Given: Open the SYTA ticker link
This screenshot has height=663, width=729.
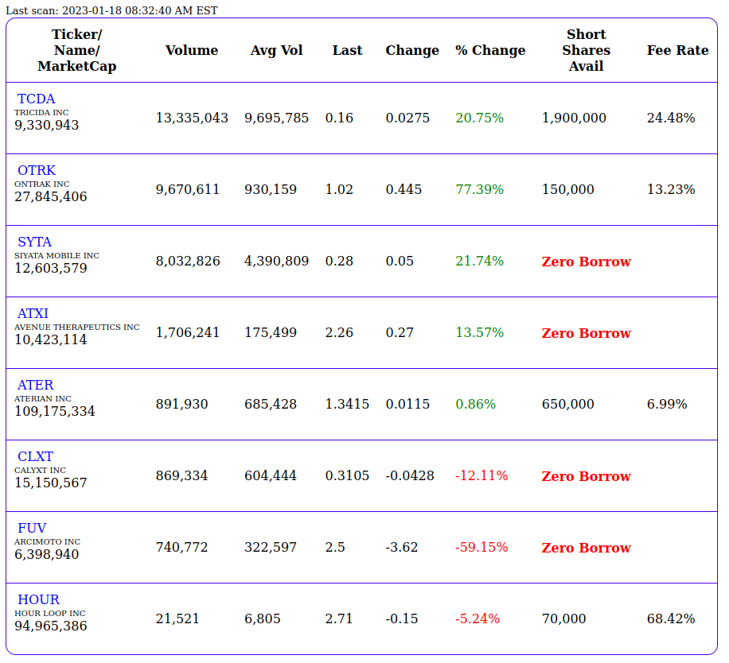Looking at the screenshot, I should click(x=34, y=242).
